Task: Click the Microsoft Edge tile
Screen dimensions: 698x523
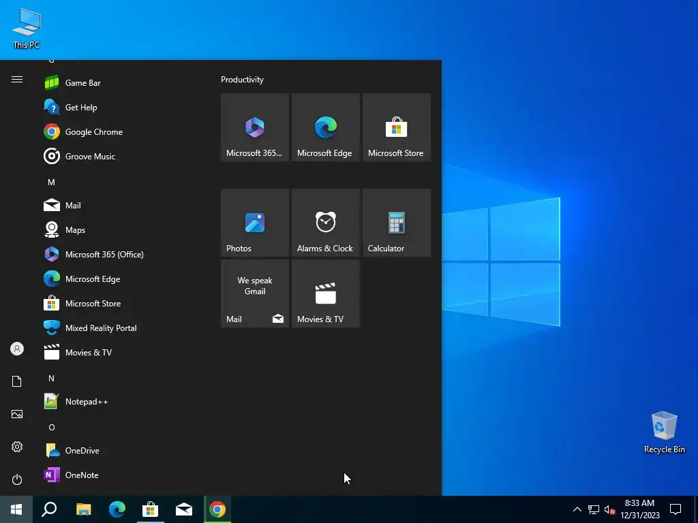Action: coord(326,127)
